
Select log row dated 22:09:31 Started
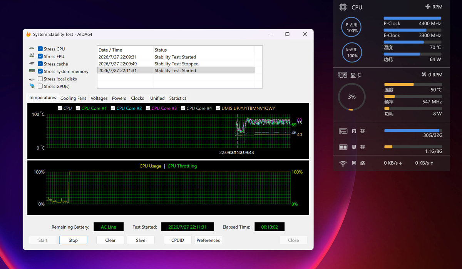[176, 57]
